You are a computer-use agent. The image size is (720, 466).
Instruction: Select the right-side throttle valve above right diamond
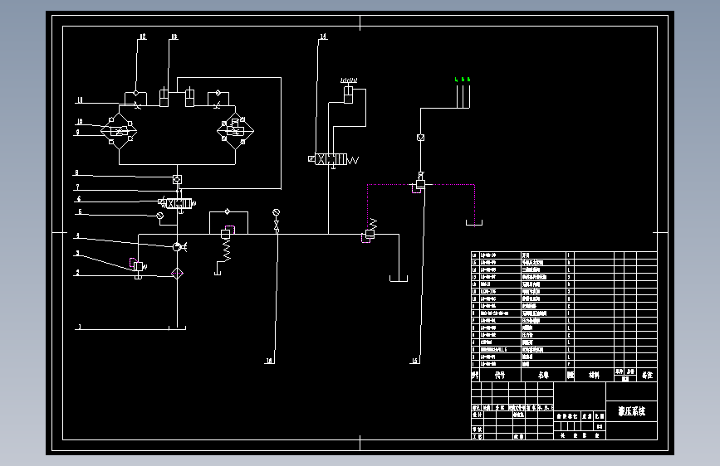[x=218, y=106]
